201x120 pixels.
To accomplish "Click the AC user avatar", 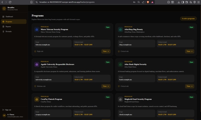I will pyautogui.click(x=4, y=115).
